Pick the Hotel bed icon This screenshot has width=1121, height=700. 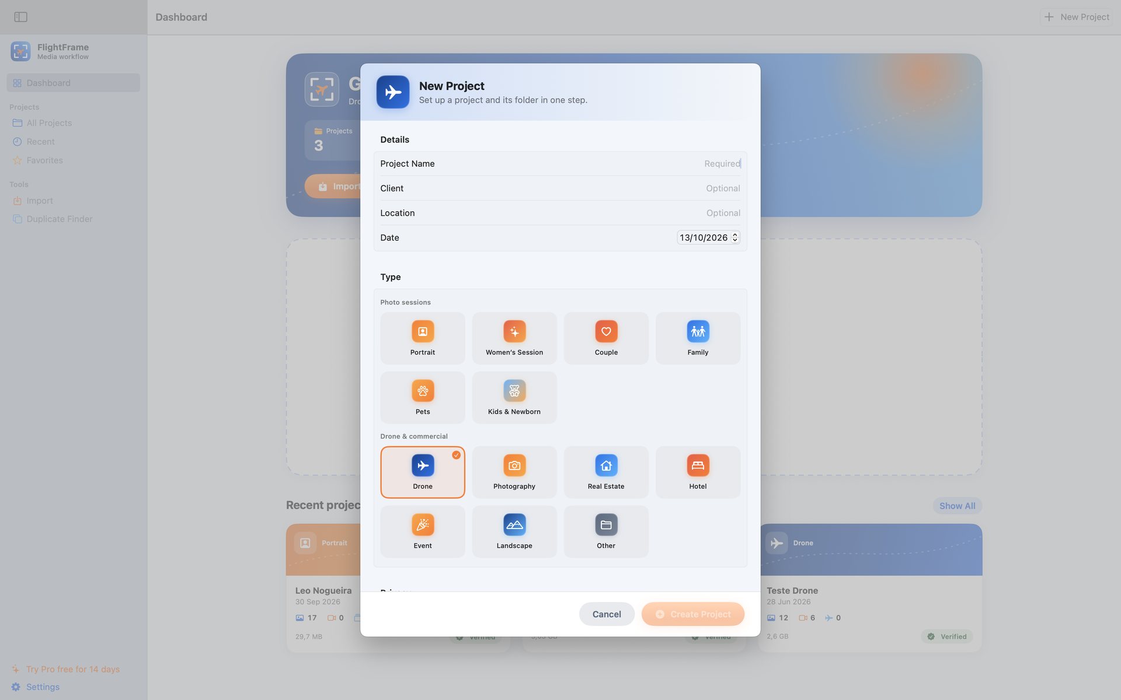point(698,466)
